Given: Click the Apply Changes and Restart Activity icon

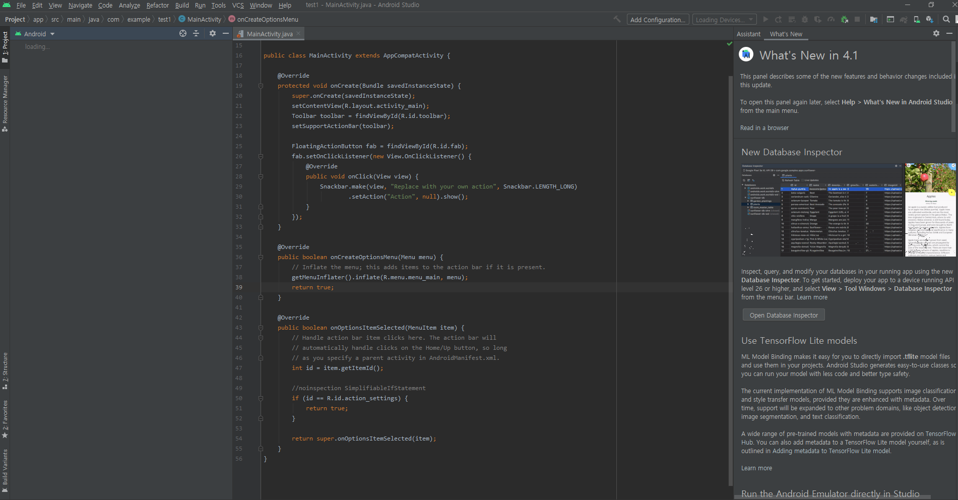Looking at the screenshot, I should pyautogui.click(x=779, y=19).
